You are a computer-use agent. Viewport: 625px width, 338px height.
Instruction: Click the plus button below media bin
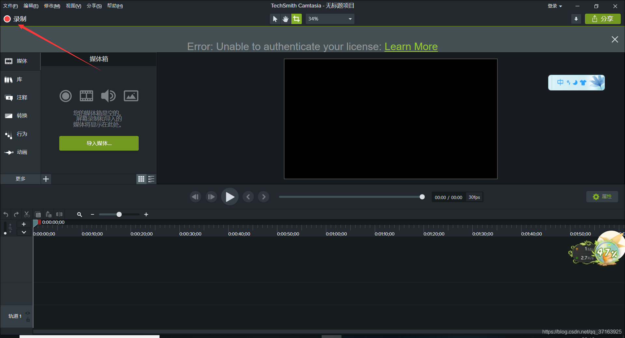point(46,179)
